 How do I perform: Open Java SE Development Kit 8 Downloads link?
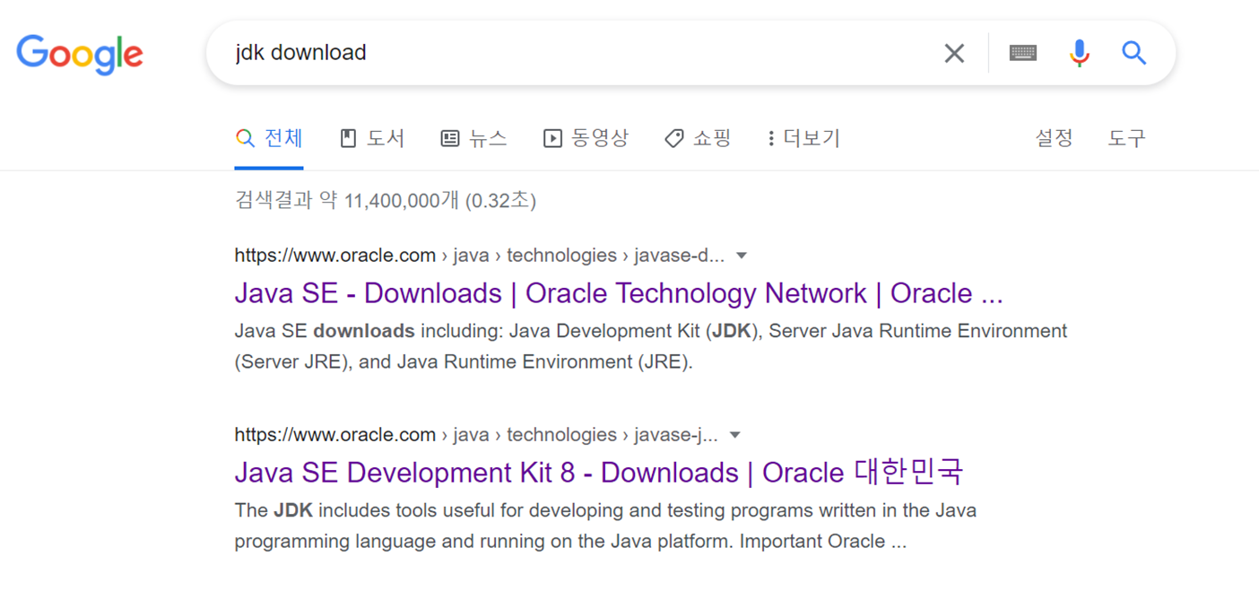coord(599,473)
